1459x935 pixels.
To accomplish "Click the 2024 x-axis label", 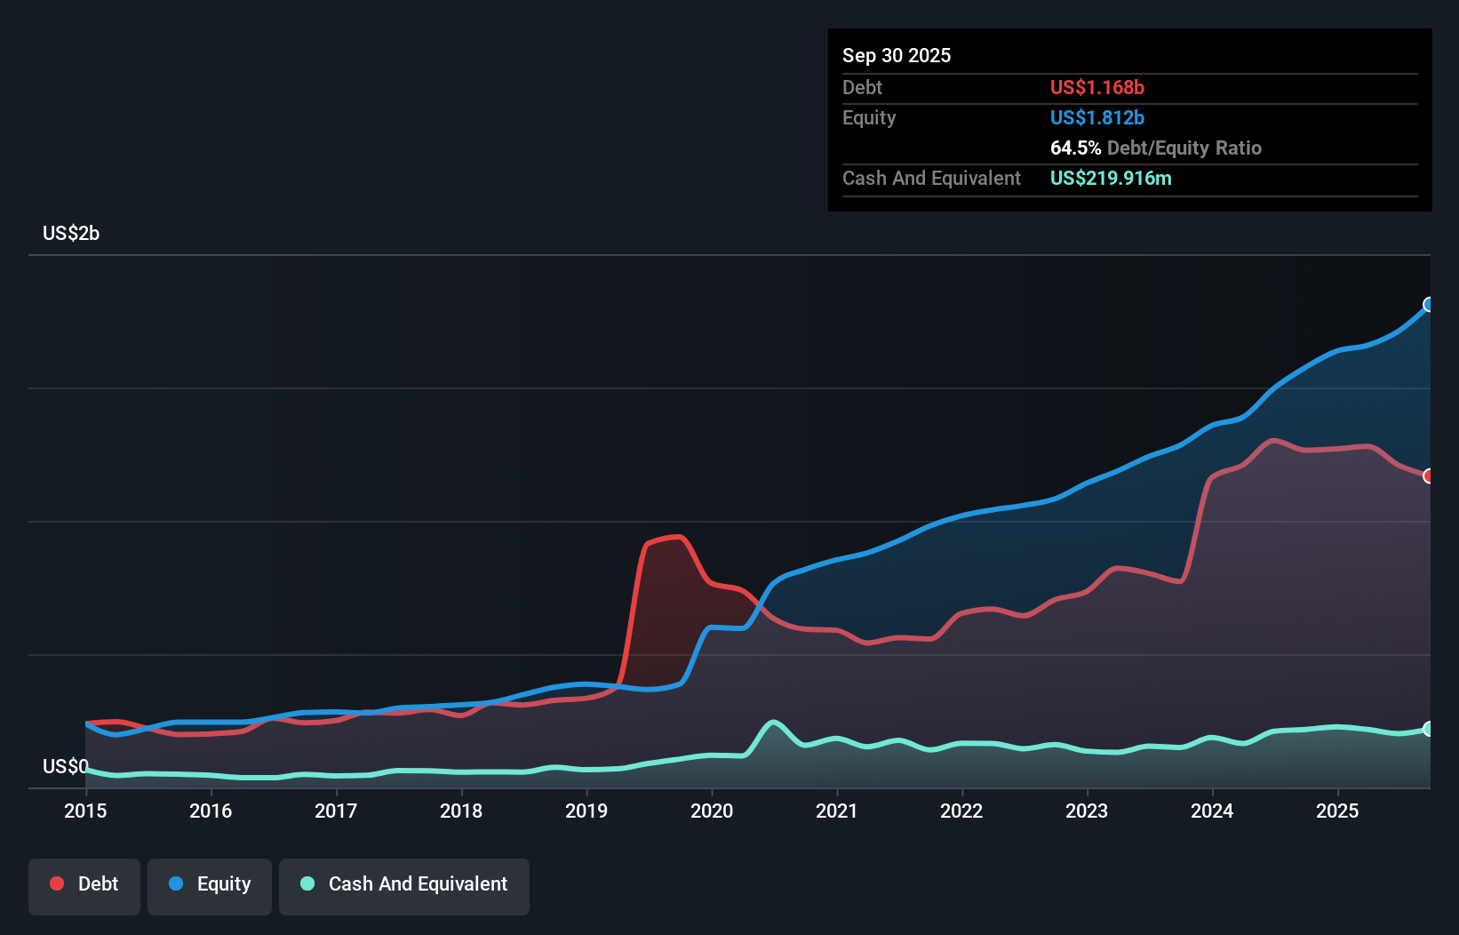I will point(1212,811).
